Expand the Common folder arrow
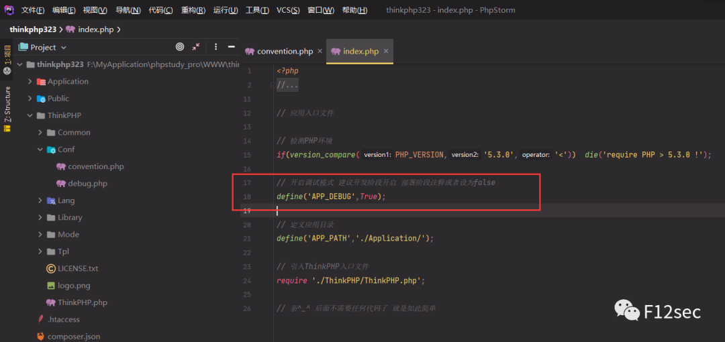 click(40, 133)
